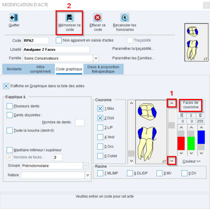Click R slider up arrow
This screenshot has width=210, height=209.
(181, 127)
